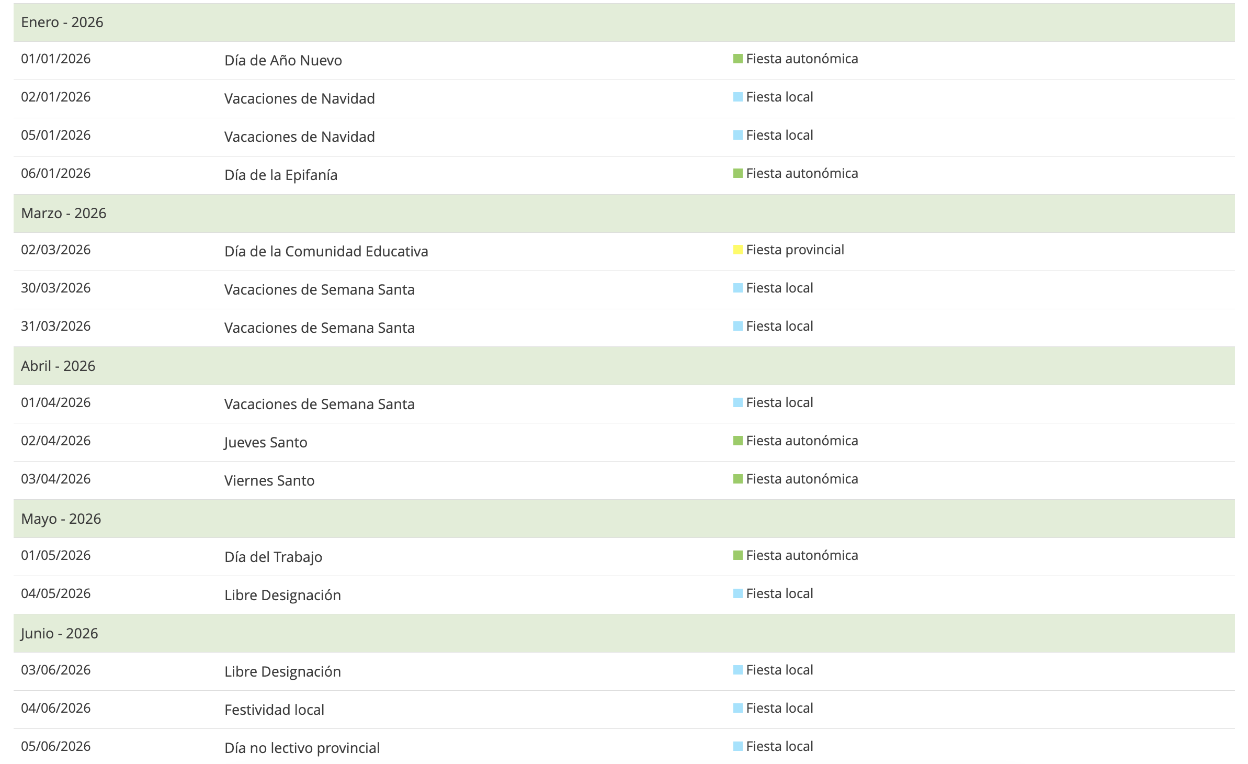1248x764 pixels.
Task: Select the Junio - 2026 month header
Action: tap(60, 634)
